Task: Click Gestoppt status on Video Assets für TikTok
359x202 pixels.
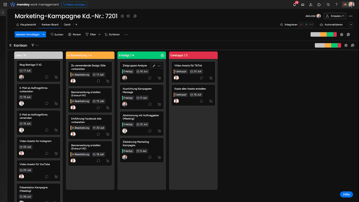Action: pos(180,71)
